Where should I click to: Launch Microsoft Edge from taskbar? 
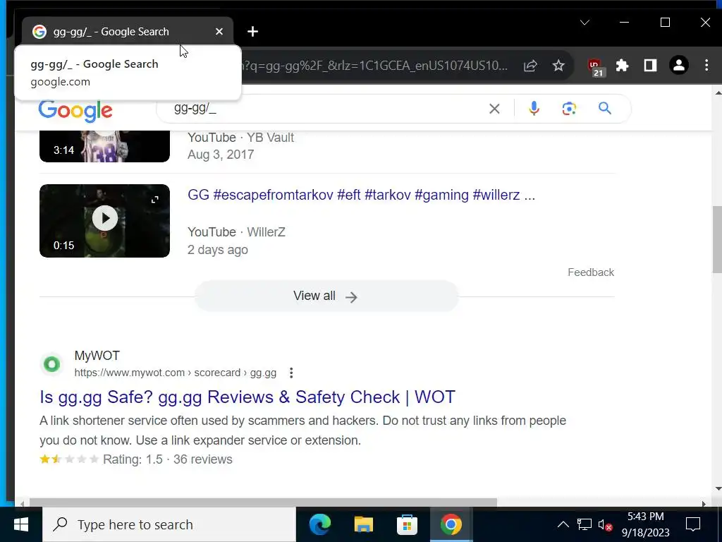coord(320,524)
